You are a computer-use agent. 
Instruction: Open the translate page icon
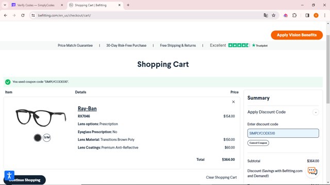coord(266,15)
